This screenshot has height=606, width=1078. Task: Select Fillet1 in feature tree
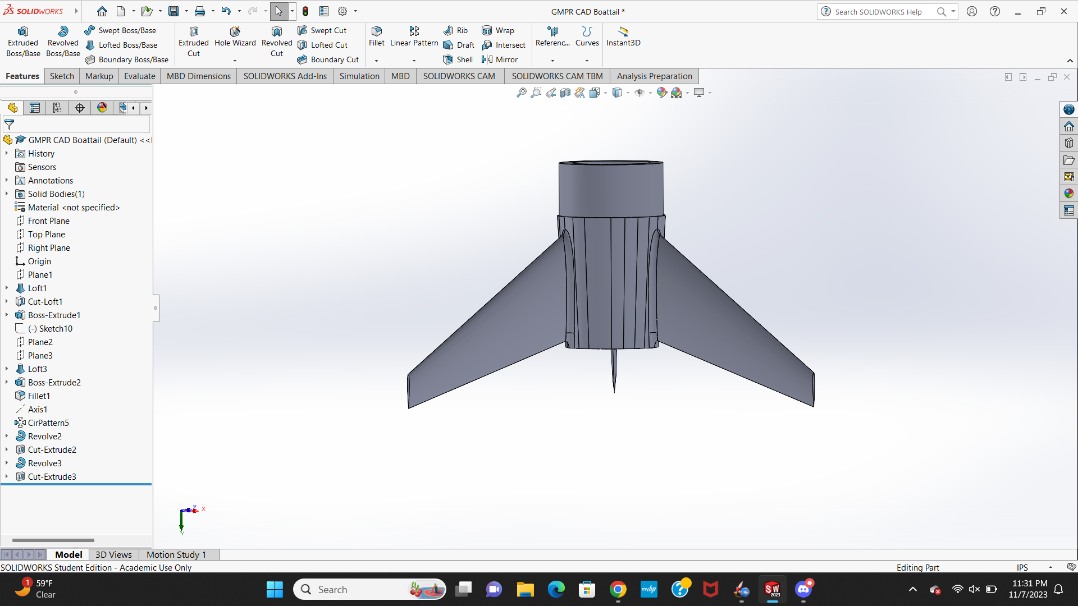click(39, 396)
